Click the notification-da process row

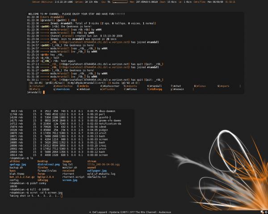click(65, 124)
